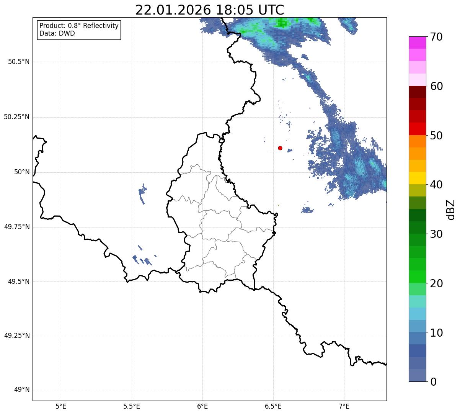The height and width of the screenshot is (414, 460).
Task: Click the magenta top colorbar segment near 70
Action: pos(418,43)
